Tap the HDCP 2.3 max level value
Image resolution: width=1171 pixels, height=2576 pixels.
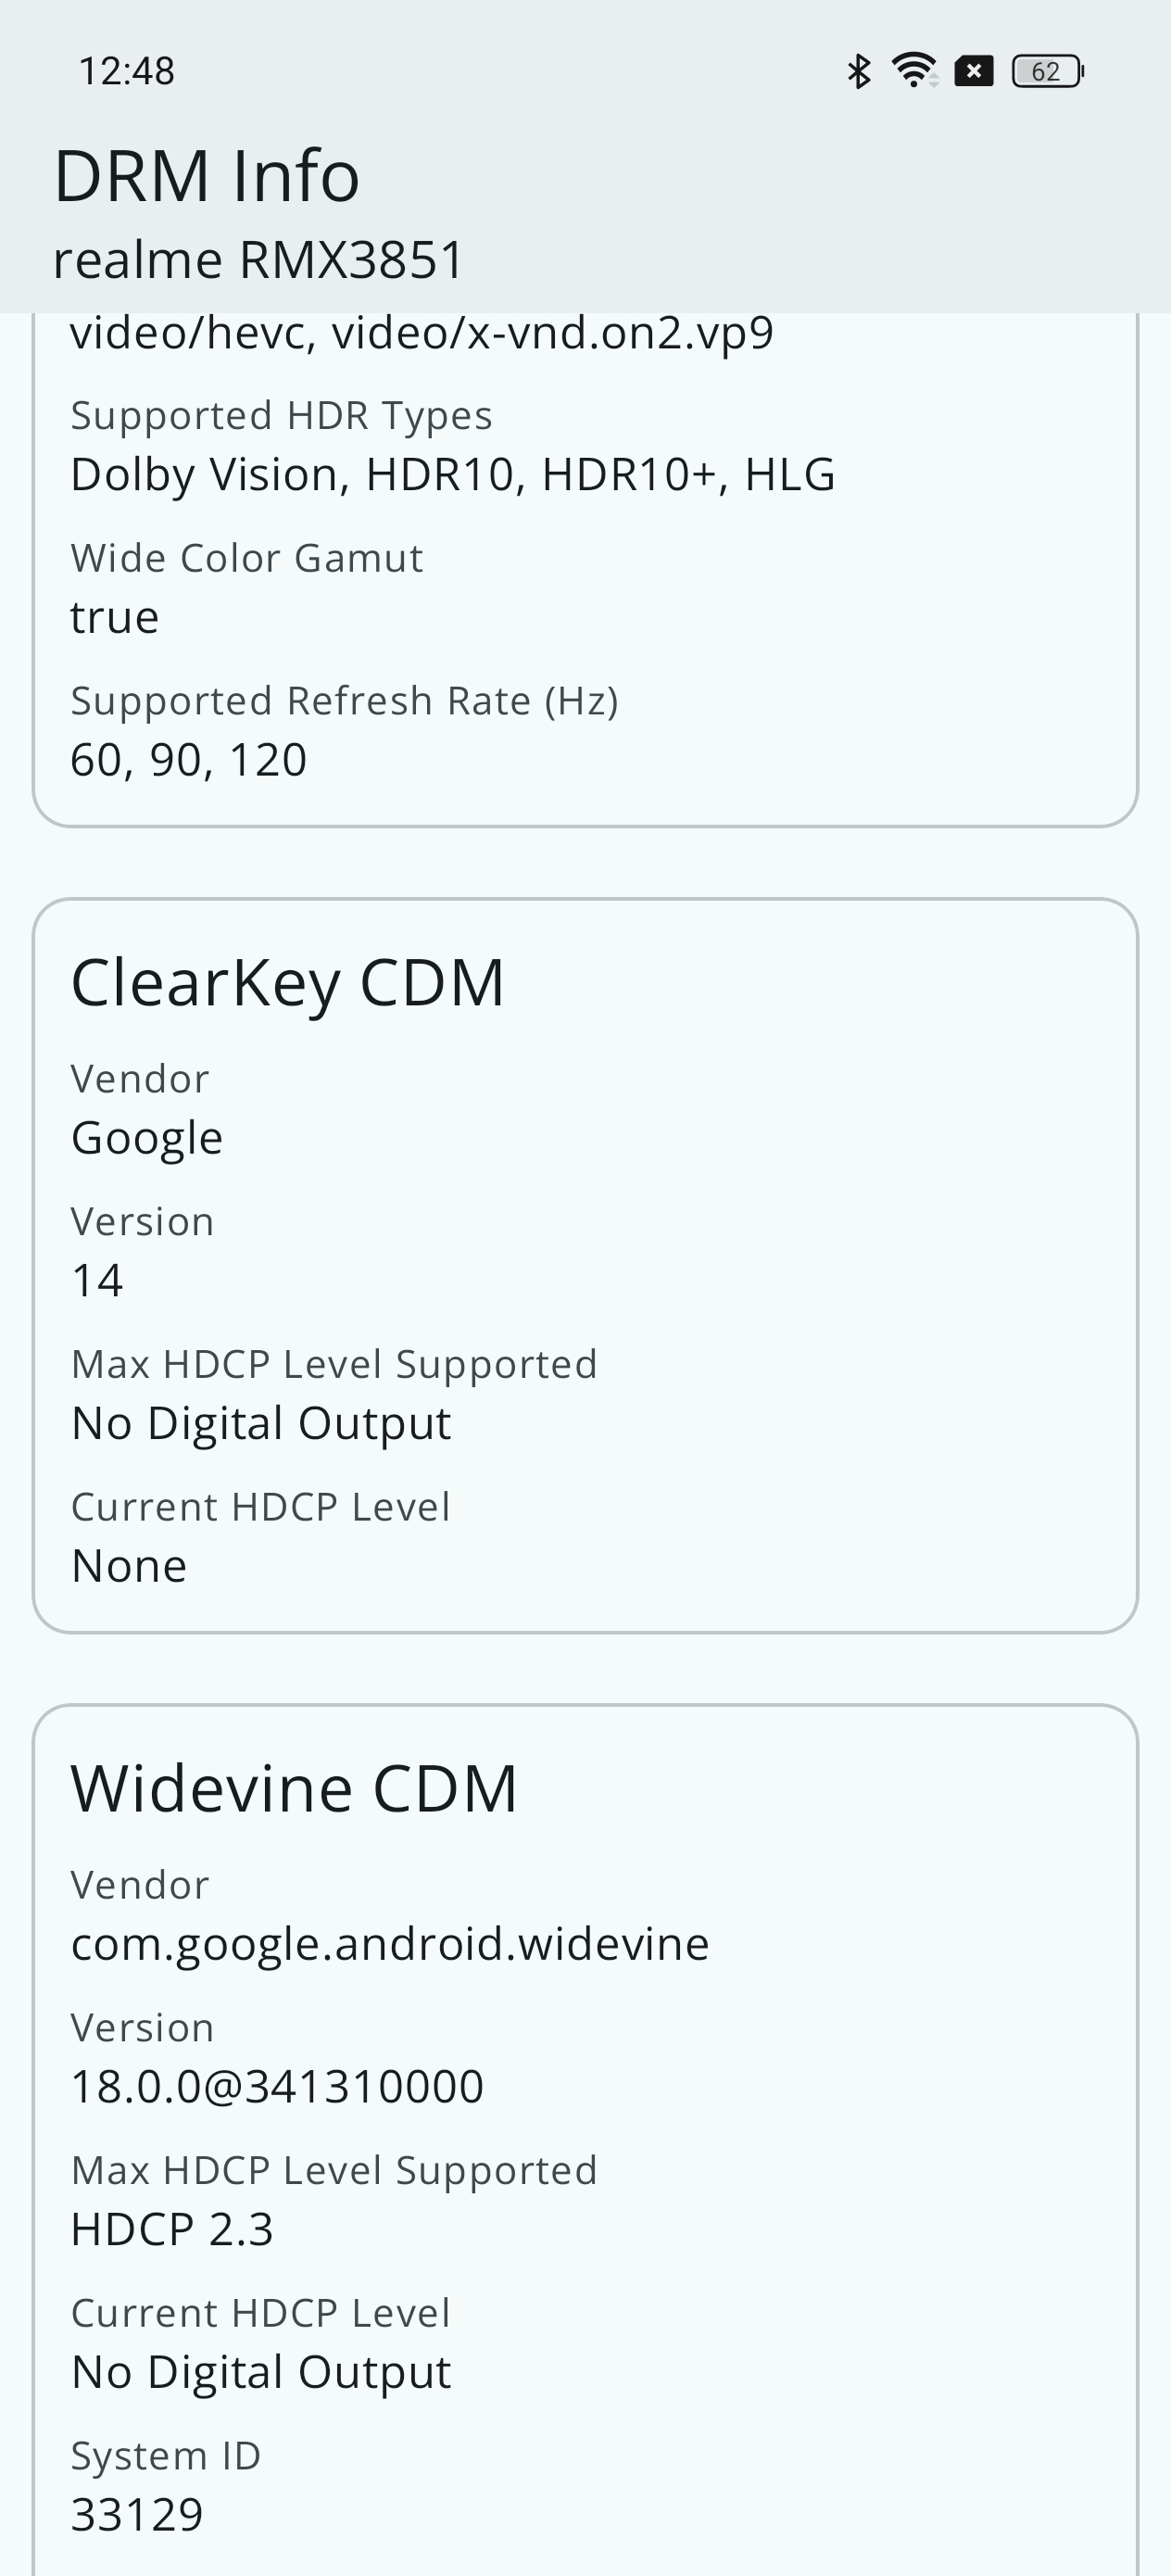click(x=172, y=2229)
